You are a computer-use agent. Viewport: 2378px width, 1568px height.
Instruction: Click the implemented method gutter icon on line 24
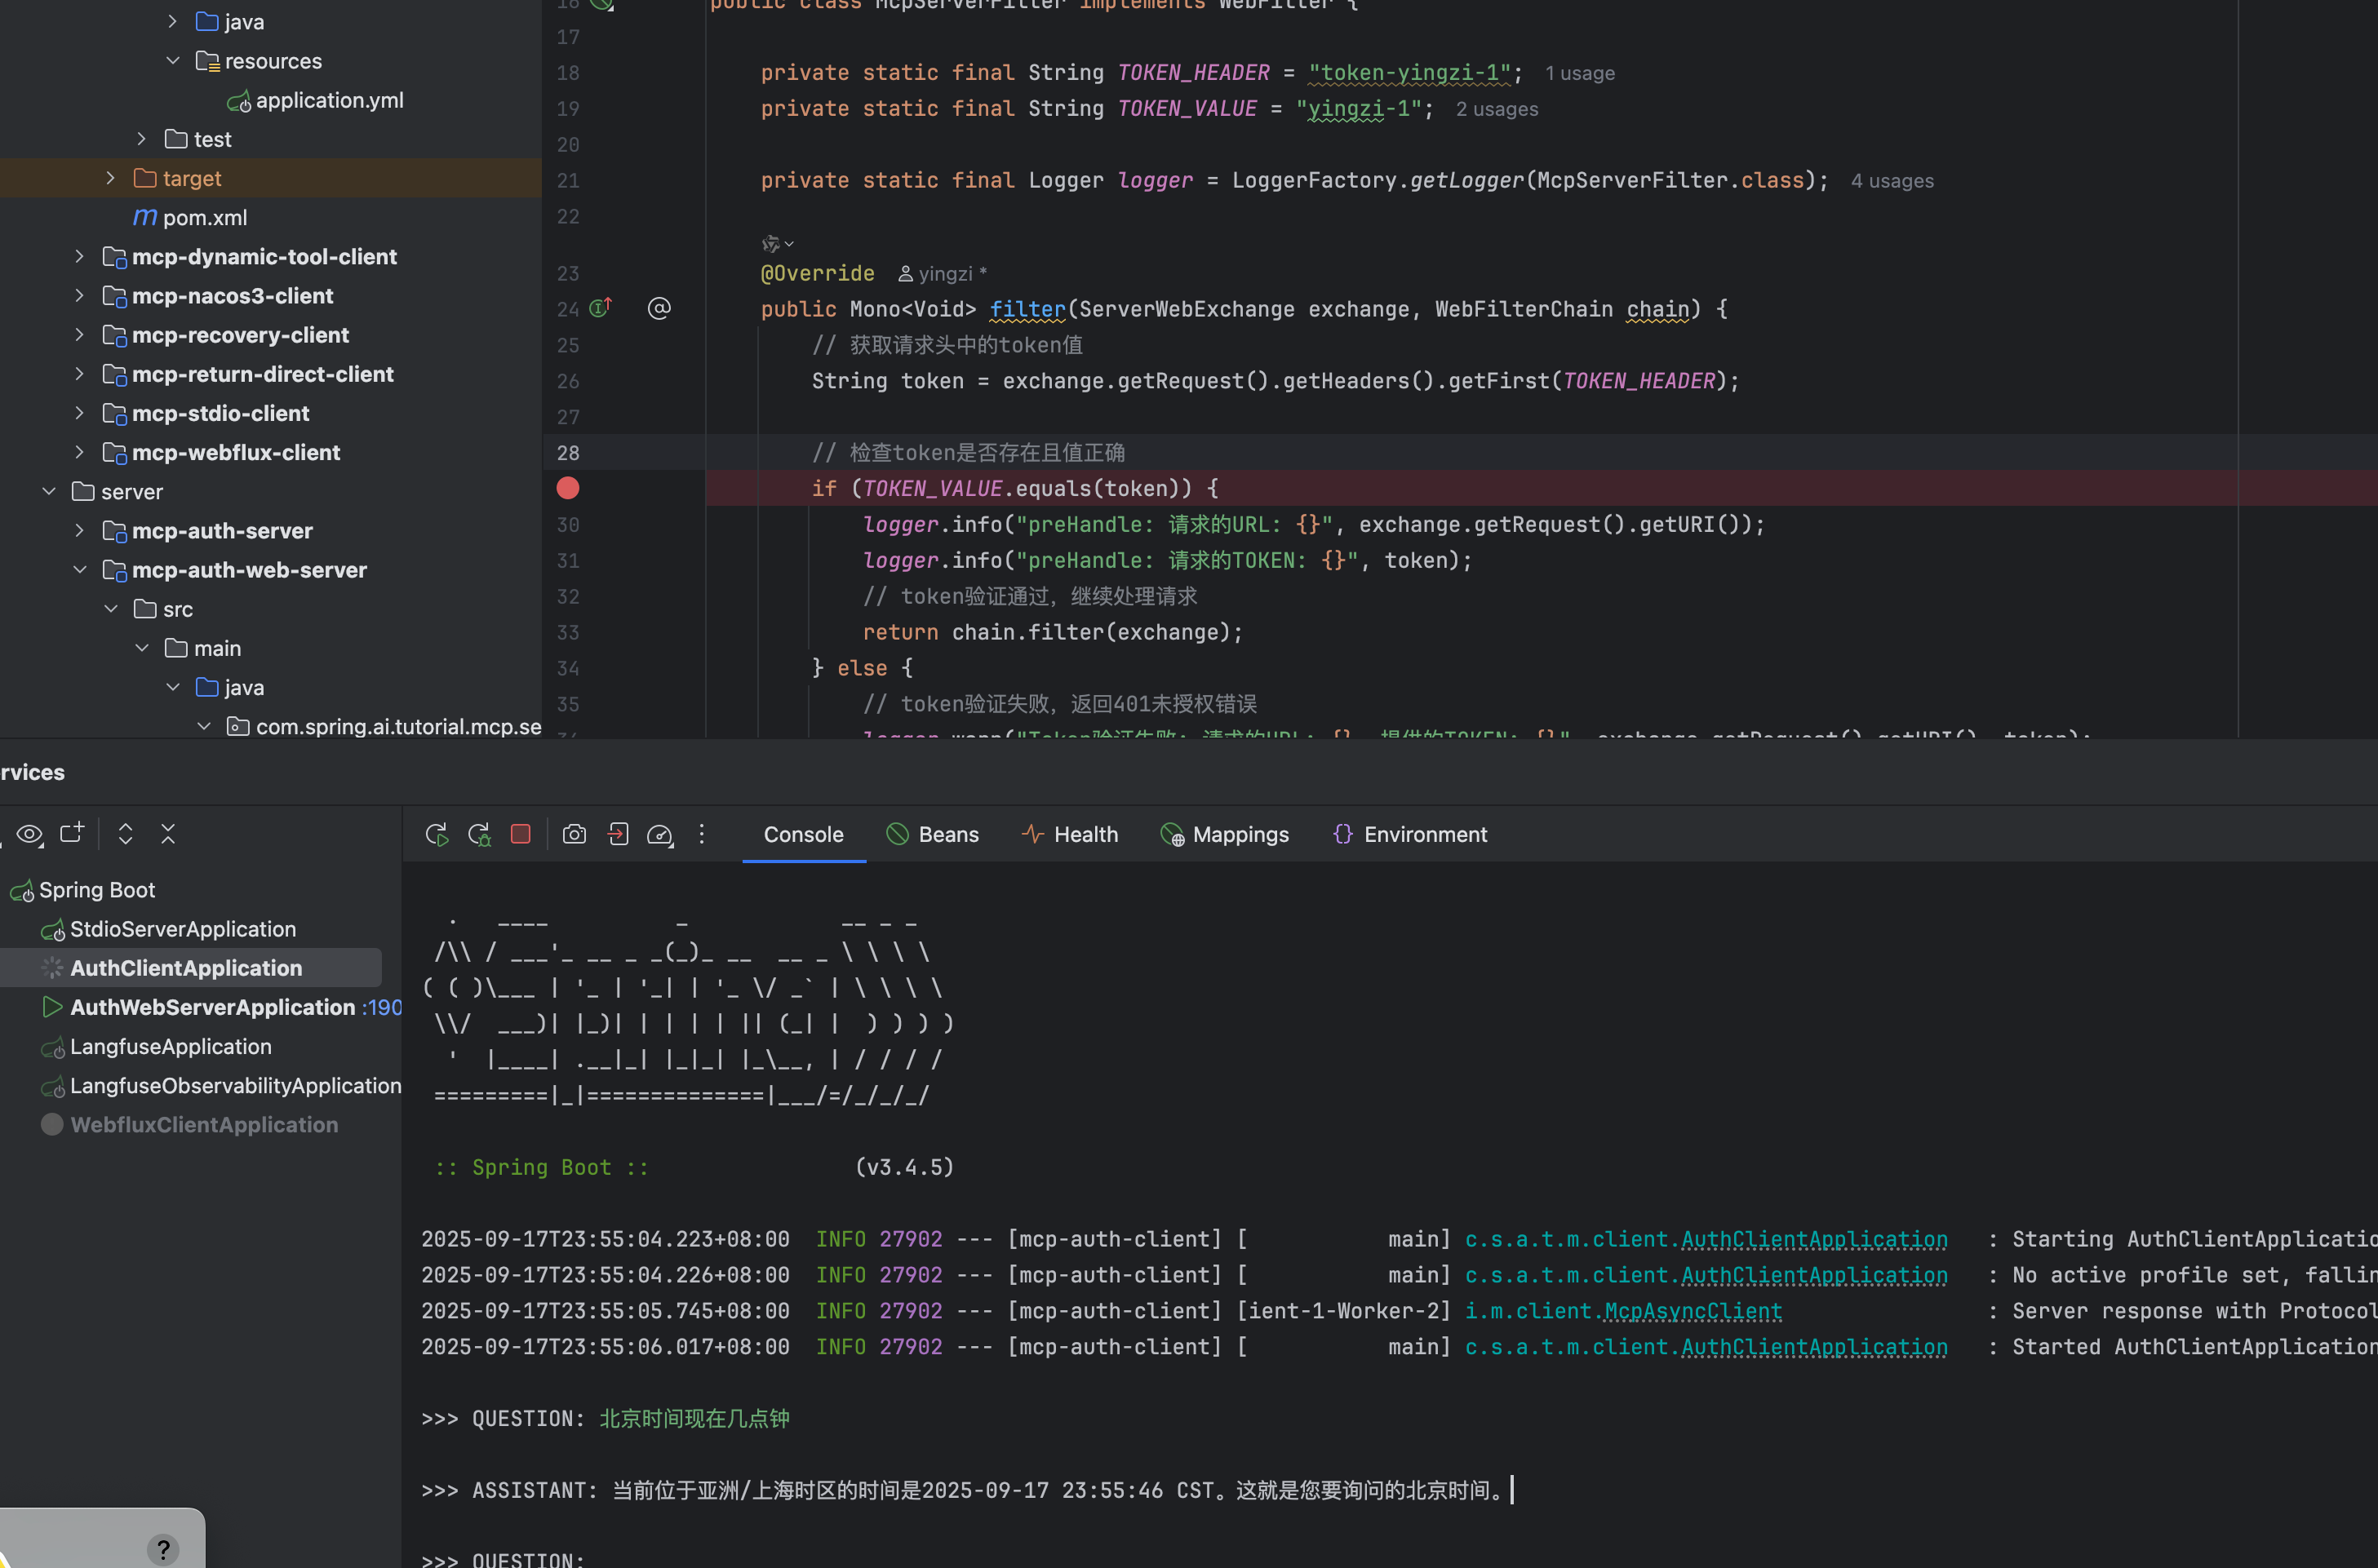600,308
